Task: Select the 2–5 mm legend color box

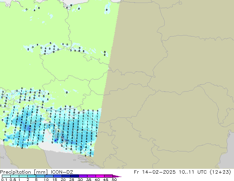Action: (32, 176)
